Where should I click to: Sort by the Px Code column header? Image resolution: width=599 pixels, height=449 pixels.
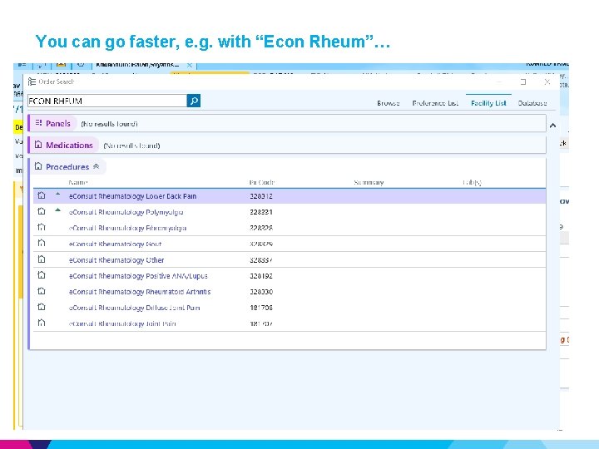262,182
